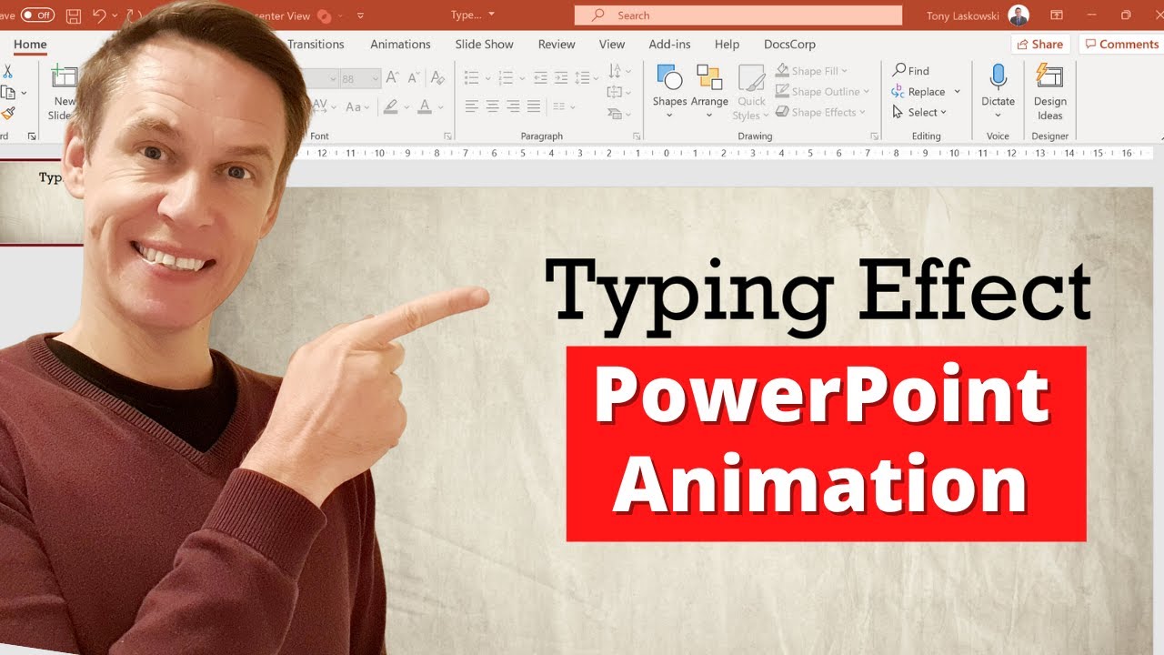Click the Decrease Font Size icon
Image resolution: width=1164 pixels, height=655 pixels.
point(414,79)
